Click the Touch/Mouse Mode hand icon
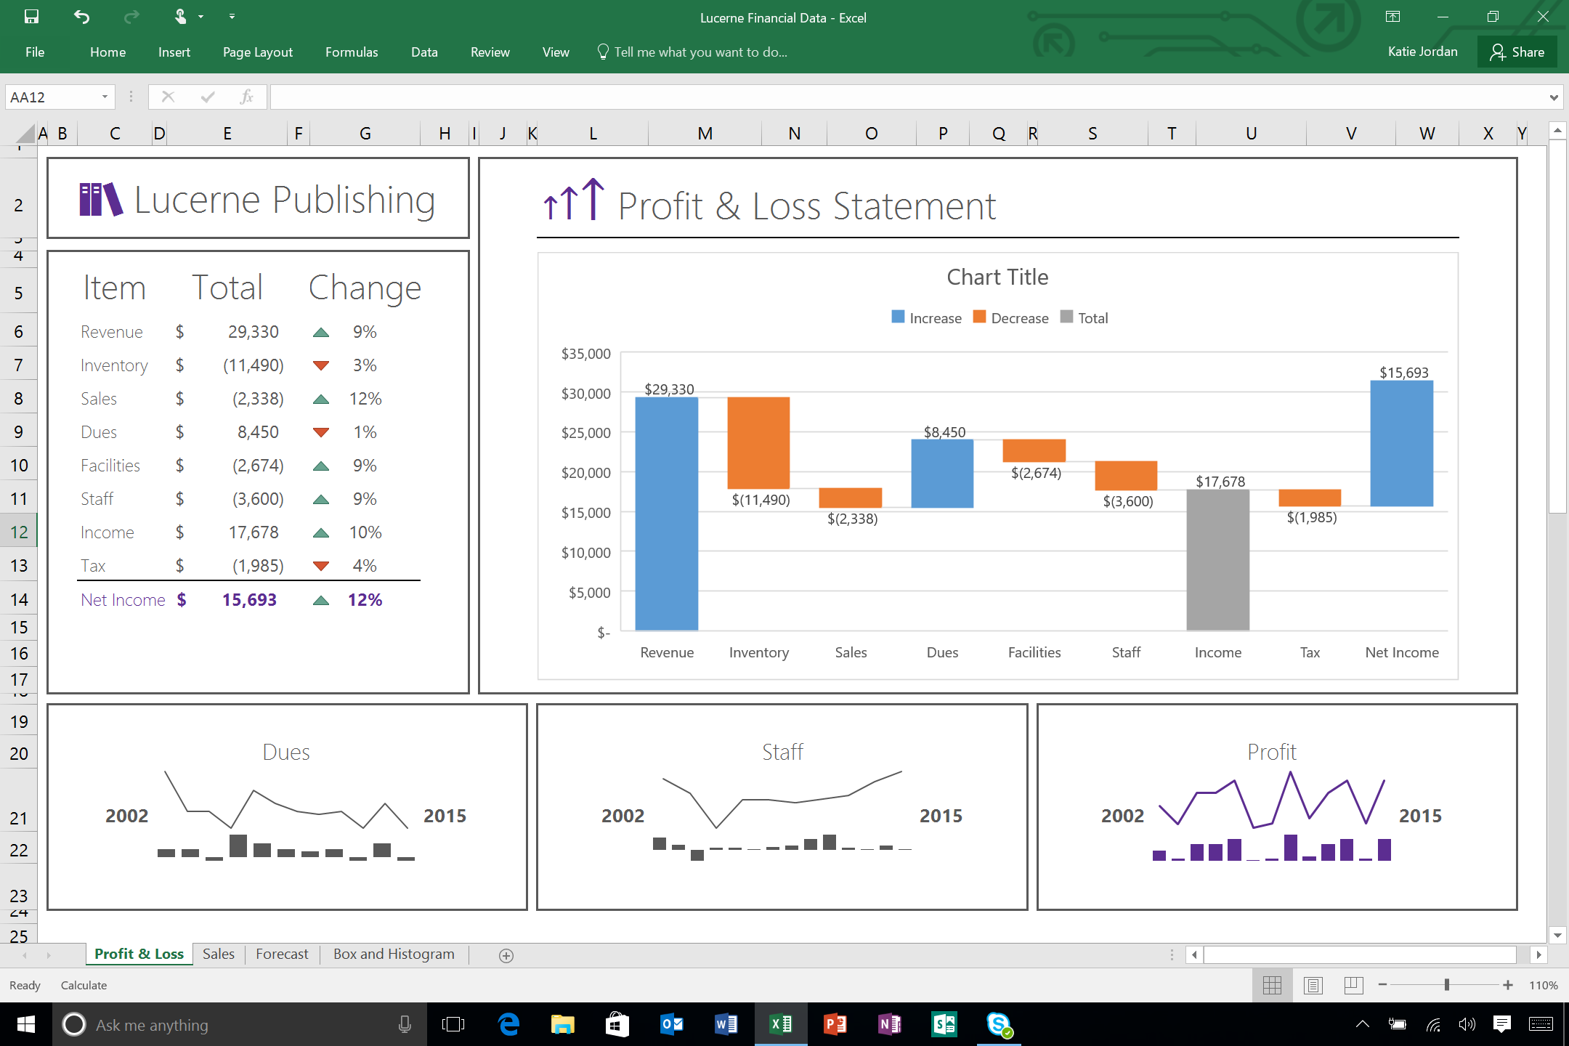 [181, 16]
